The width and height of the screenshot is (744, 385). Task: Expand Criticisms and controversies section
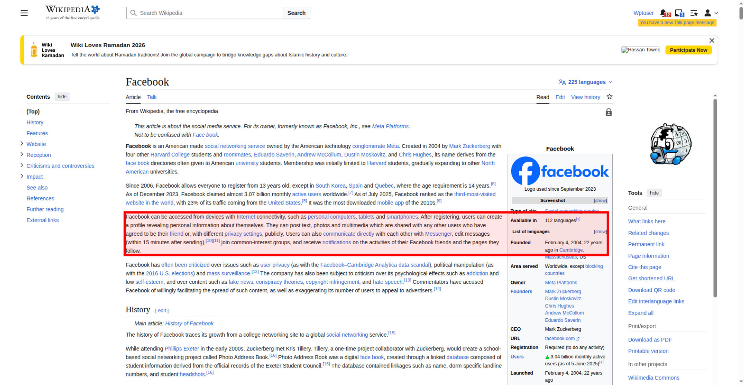tap(22, 165)
